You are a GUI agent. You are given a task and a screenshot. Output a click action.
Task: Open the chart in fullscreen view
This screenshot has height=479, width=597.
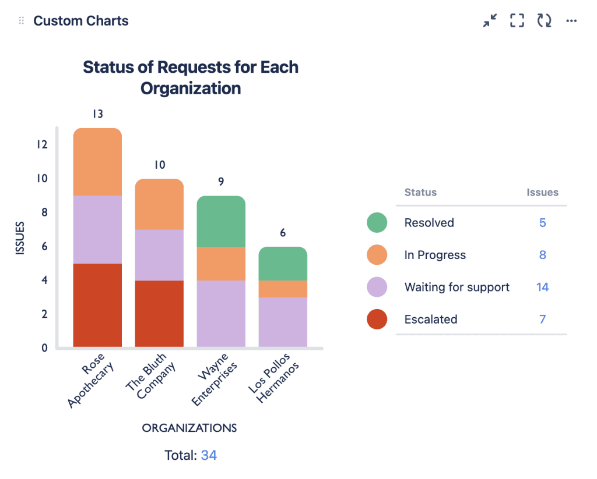point(517,21)
